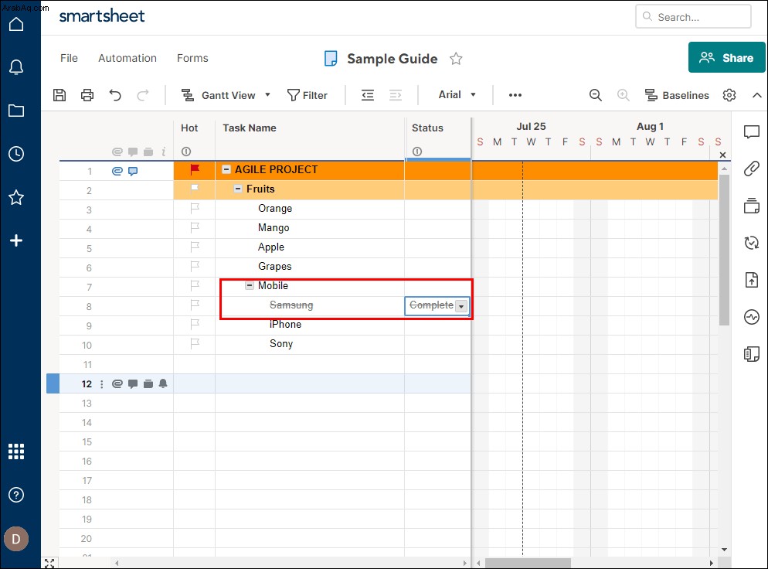Click the Indent icon
The height and width of the screenshot is (569, 768).
396,95
